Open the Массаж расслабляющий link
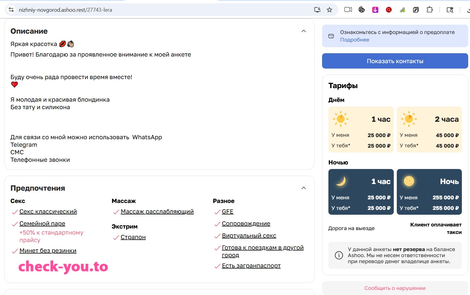This screenshot has width=470, height=295. click(x=157, y=212)
